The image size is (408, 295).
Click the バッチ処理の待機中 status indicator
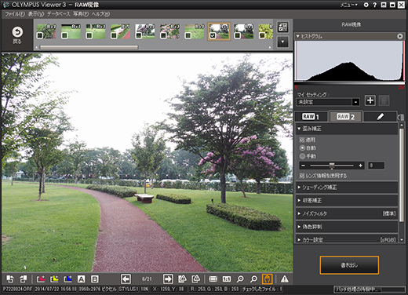370,290
